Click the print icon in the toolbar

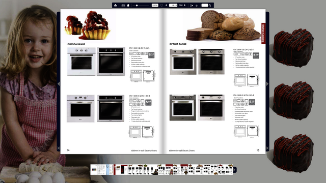[x=116, y=5]
